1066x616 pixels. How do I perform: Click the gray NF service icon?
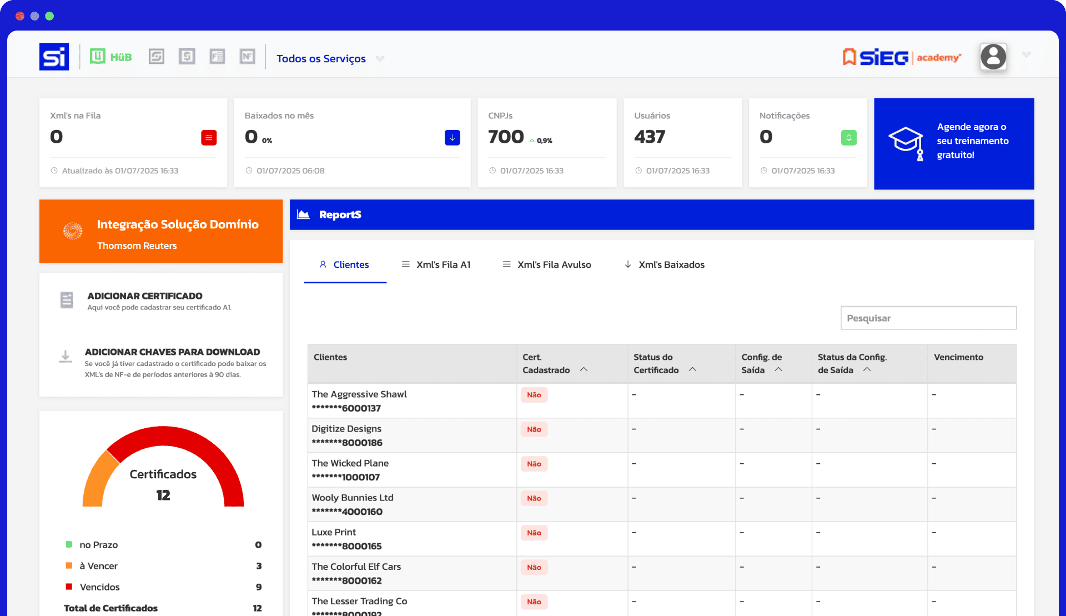coord(247,56)
